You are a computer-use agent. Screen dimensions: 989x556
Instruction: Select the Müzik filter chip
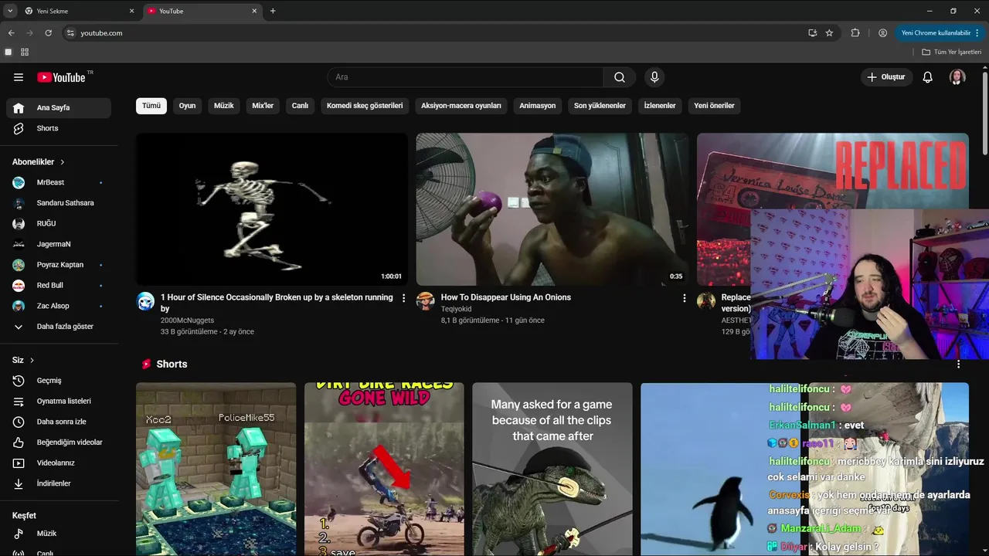tap(224, 106)
